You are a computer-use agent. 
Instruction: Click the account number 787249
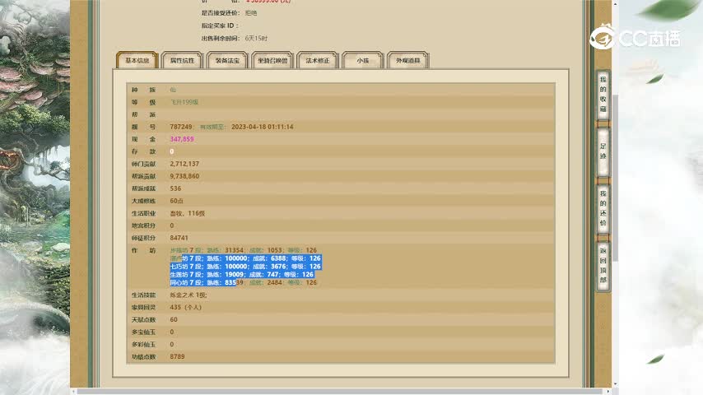pos(181,127)
